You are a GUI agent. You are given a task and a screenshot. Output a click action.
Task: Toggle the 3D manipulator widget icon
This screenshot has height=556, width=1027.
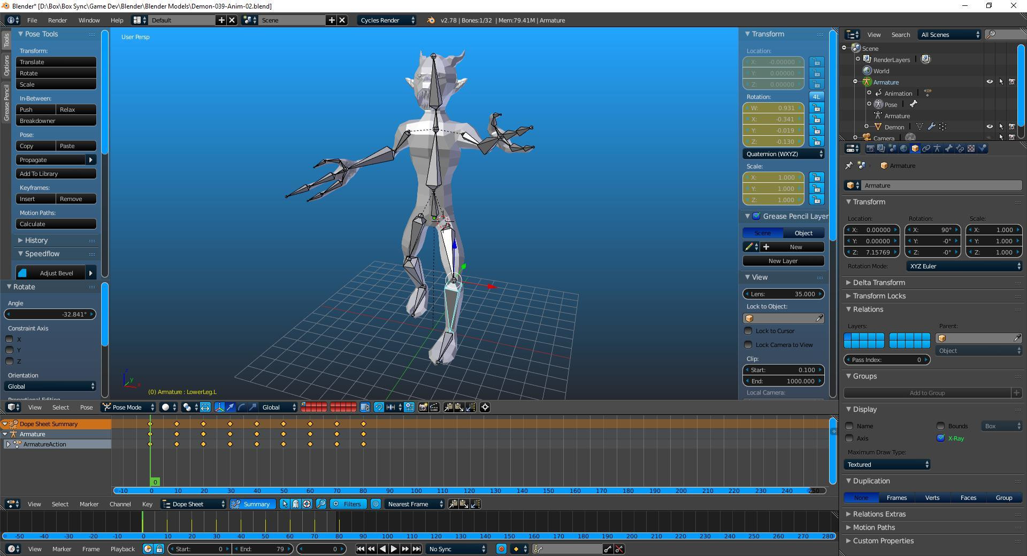(x=219, y=407)
